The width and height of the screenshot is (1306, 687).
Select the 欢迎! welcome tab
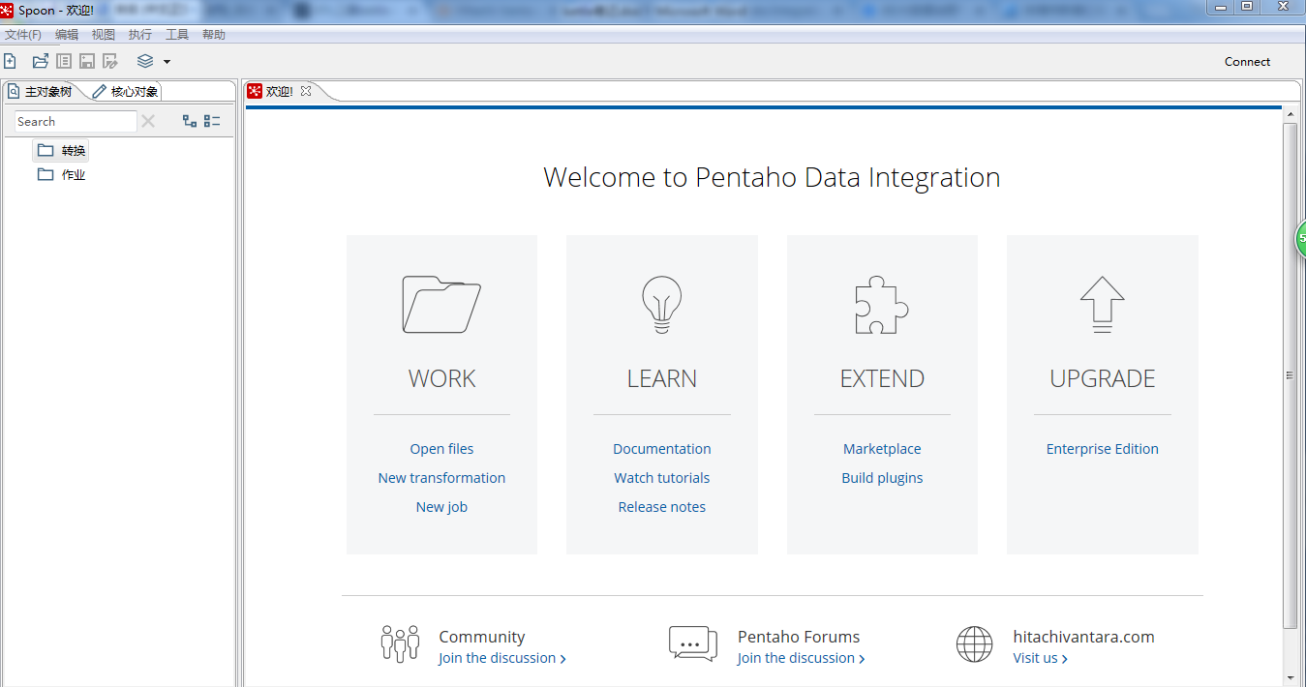click(x=279, y=91)
